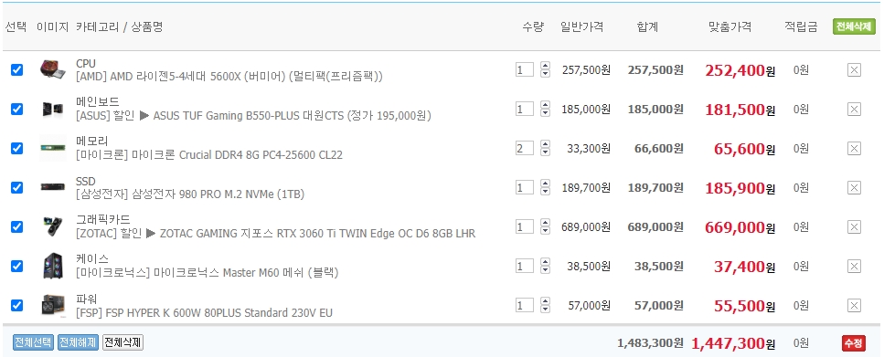Click the red 수정 button

(x=854, y=343)
